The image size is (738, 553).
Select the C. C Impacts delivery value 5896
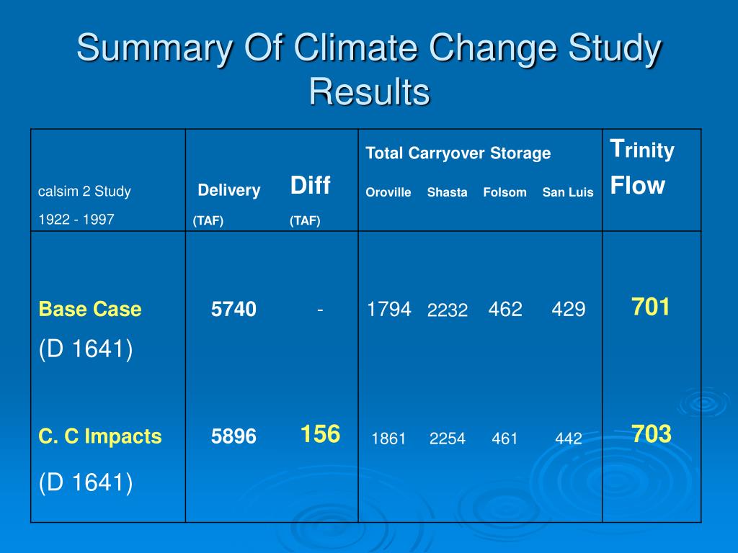pyautogui.click(x=234, y=436)
